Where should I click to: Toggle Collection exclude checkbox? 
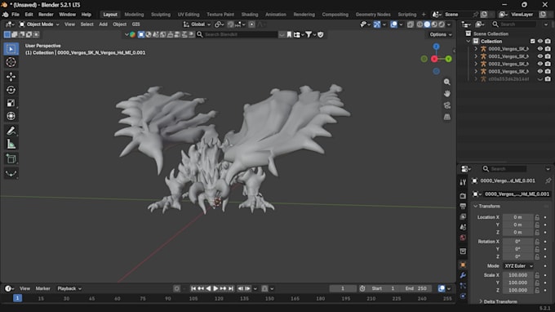coord(533,41)
